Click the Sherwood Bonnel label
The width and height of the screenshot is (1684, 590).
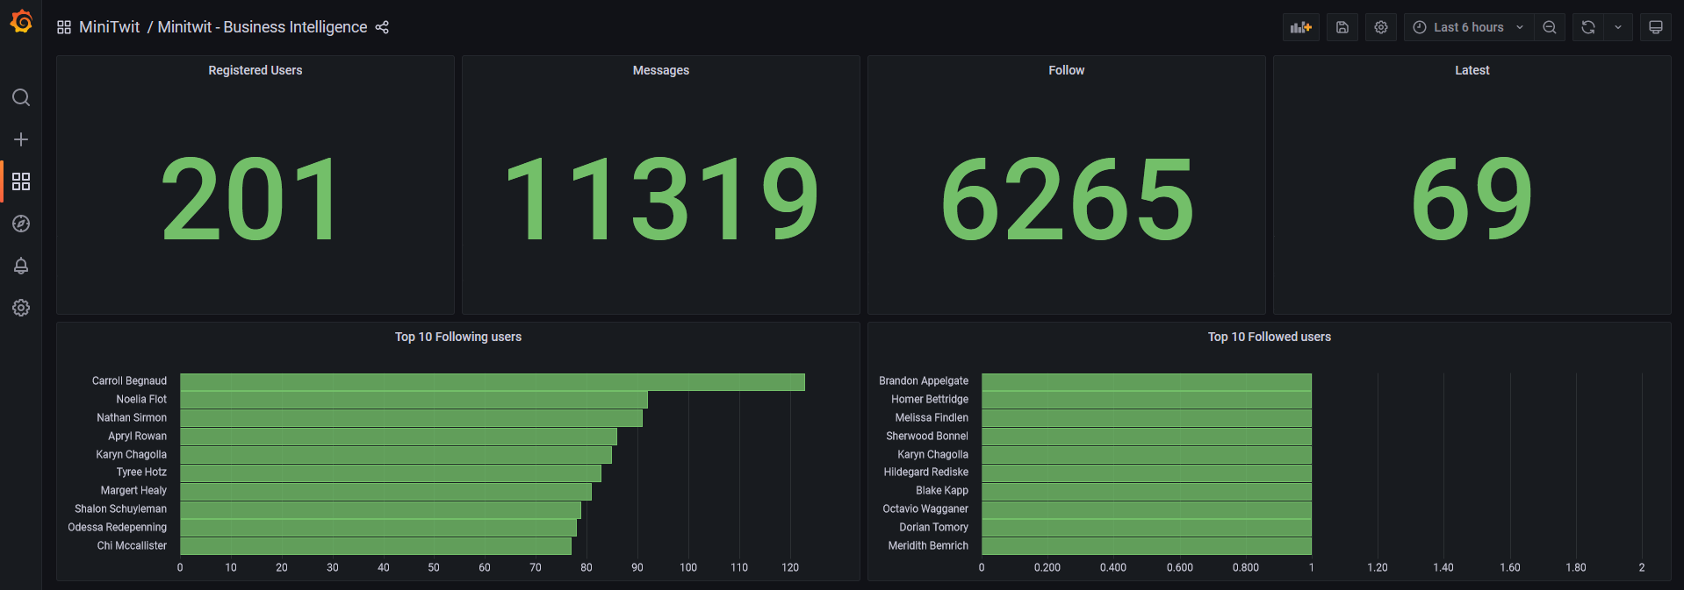tap(927, 436)
